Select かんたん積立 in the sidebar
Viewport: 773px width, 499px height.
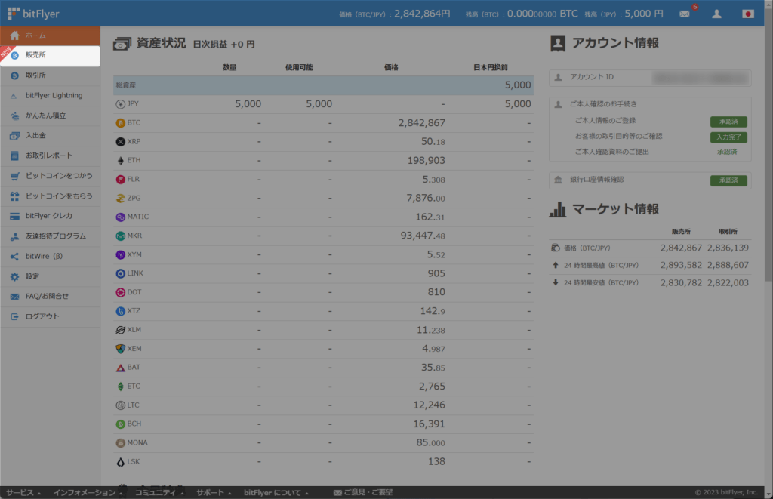[x=51, y=116]
